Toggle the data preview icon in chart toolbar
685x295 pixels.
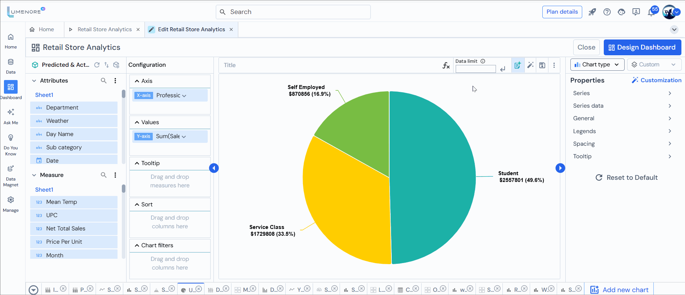[518, 65]
